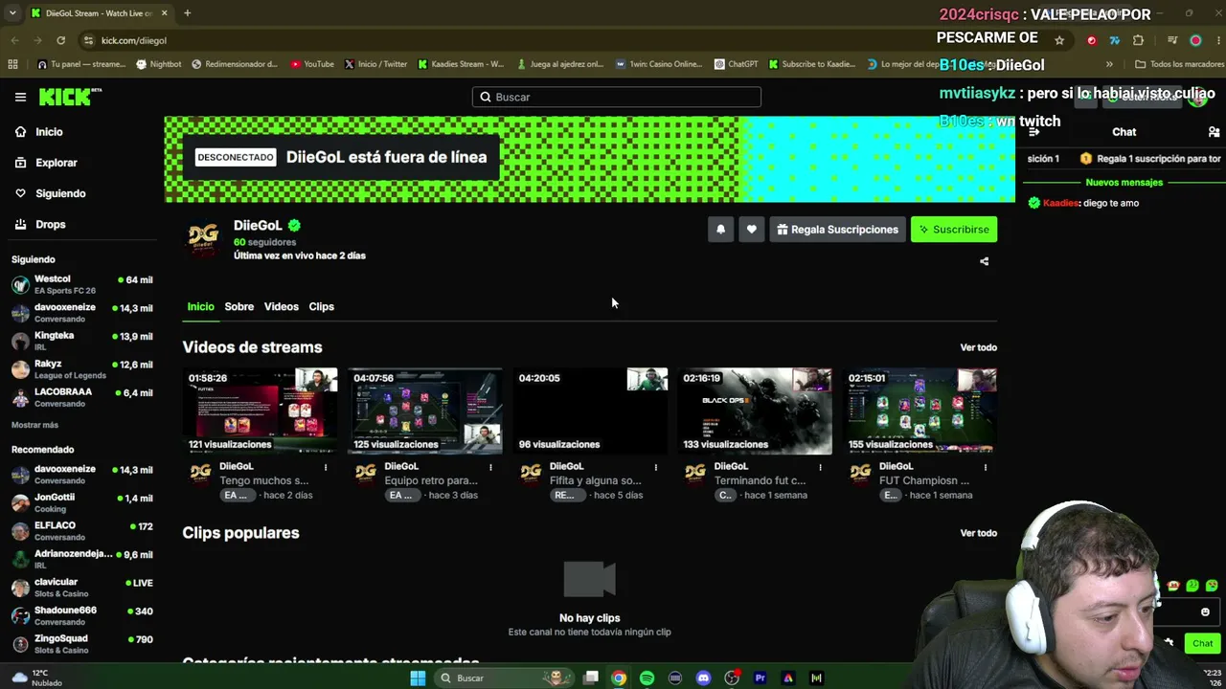The width and height of the screenshot is (1226, 689).
Task: Click Ver todo next to Clips populares
Action: coord(979,533)
